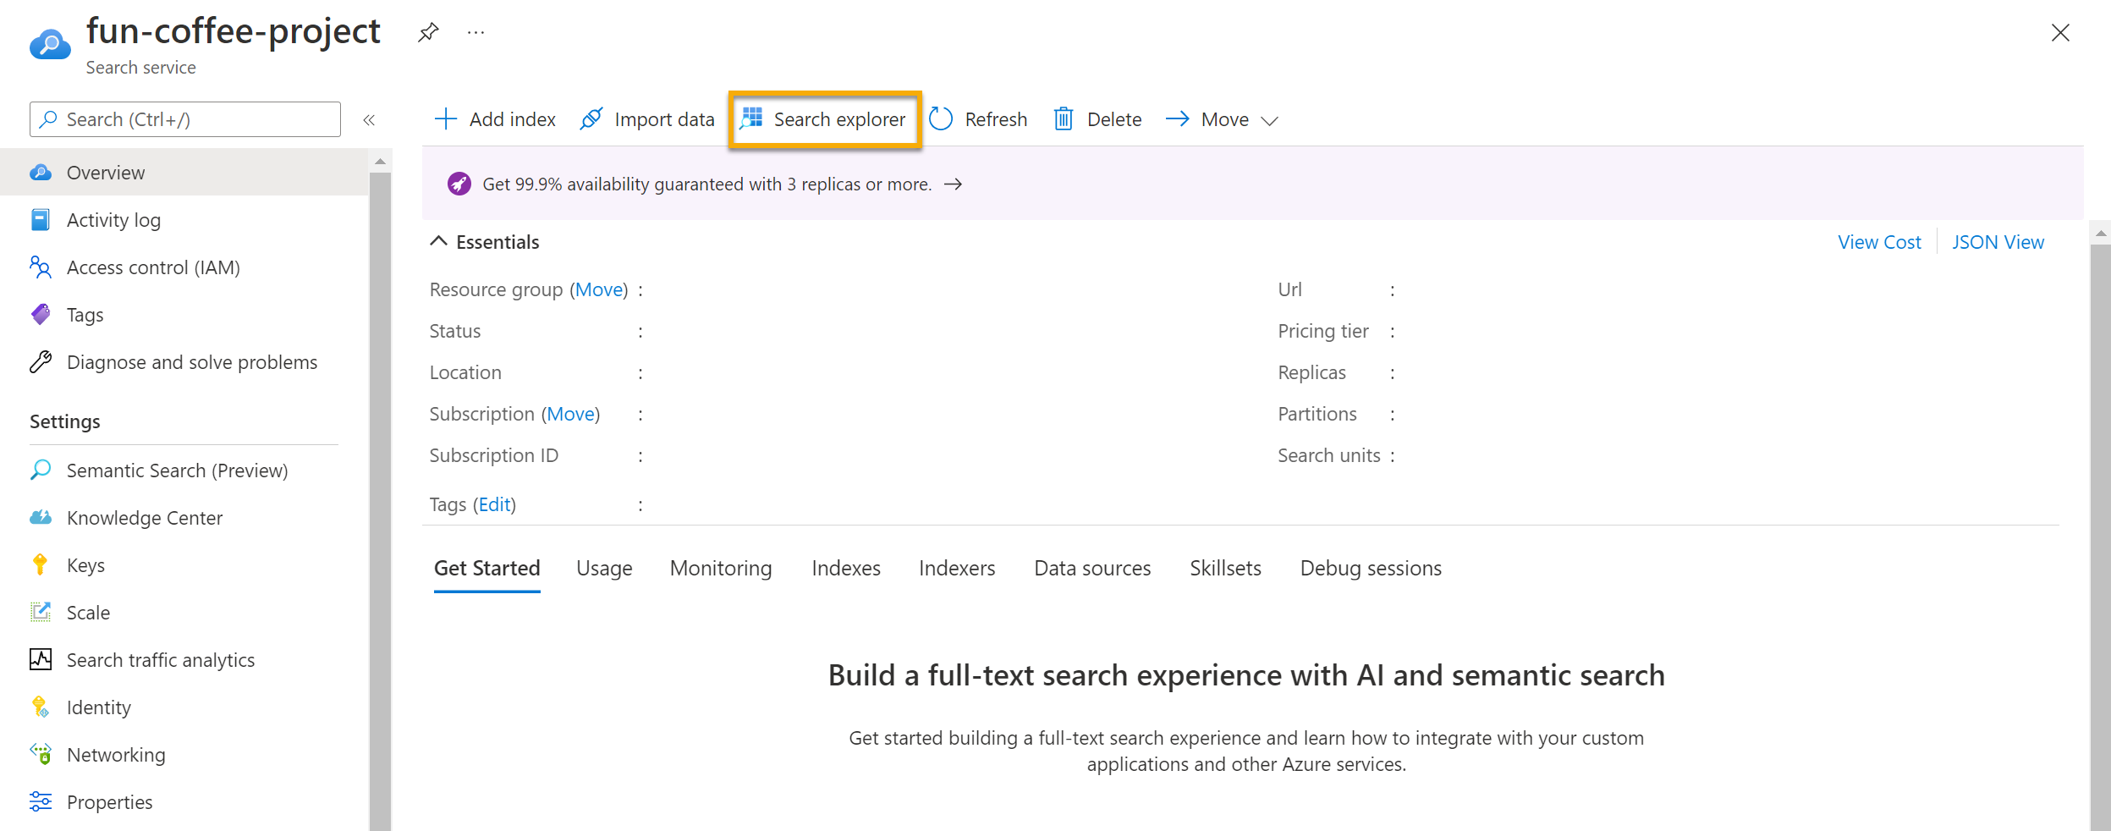Screen dimensions: 2111x831
Task: Expand the Move dropdown chevron
Action: (1269, 121)
